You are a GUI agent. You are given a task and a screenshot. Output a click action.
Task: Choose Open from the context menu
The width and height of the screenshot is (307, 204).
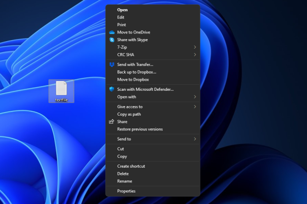(153, 10)
